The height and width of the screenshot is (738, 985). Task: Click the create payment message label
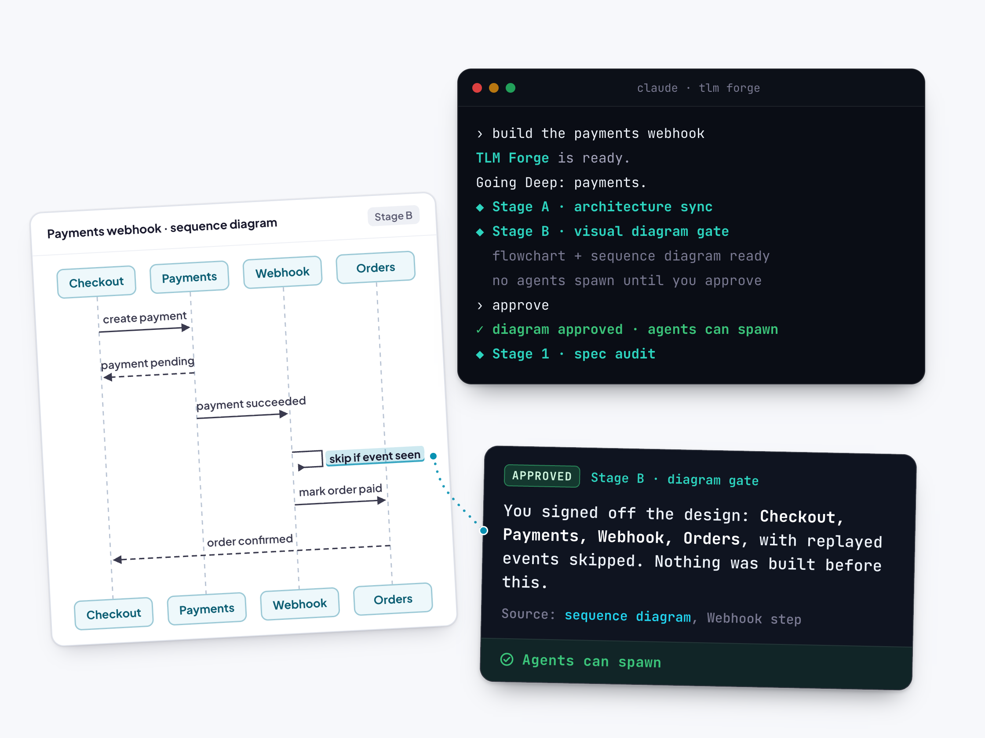(x=145, y=317)
